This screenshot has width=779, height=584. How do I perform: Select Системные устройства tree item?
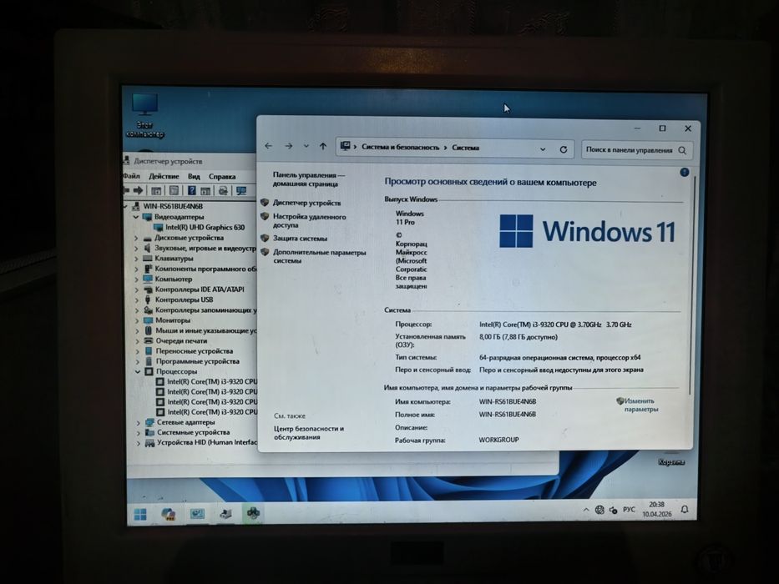coord(193,432)
